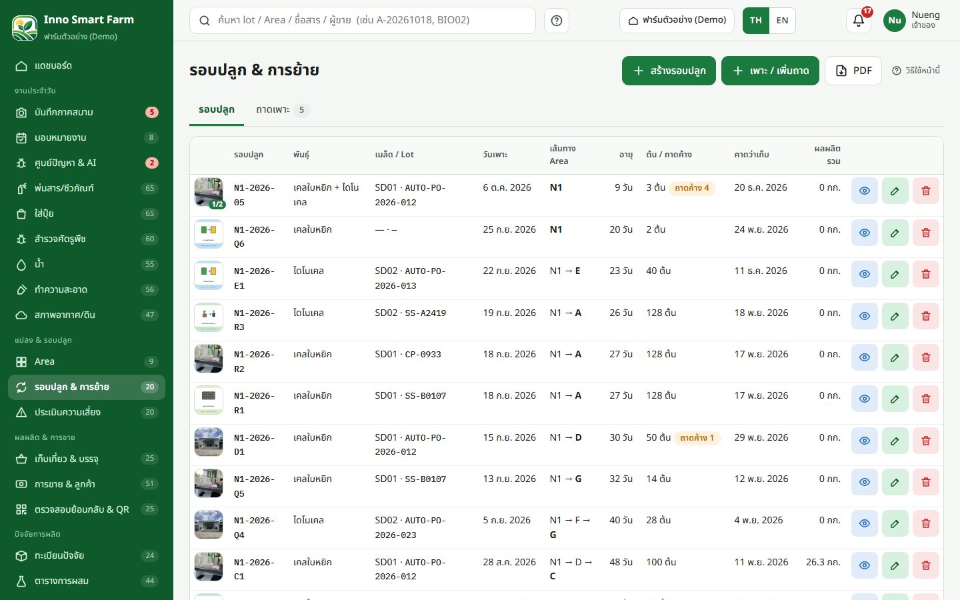The image size is (960, 600).
Task: Open พ่นสาร/ชีวภัณฑ์ sidebar item
Action: (x=87, y=188)
